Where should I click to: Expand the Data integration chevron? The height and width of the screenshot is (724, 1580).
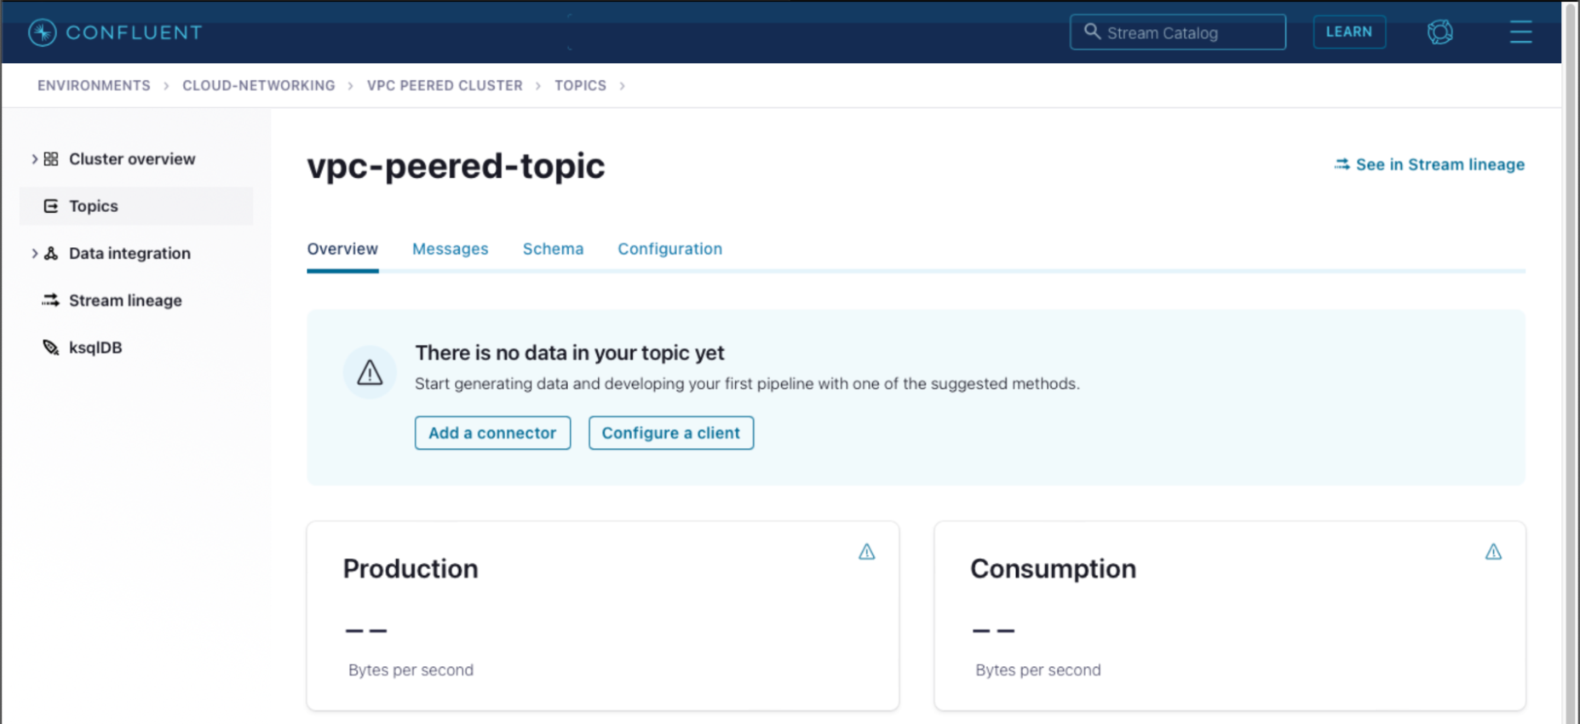(x=34, y=253)
